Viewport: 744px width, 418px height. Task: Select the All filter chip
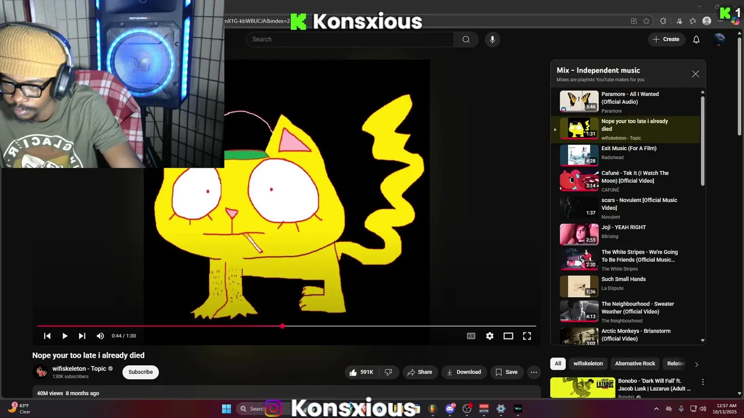tap(557, 364)
